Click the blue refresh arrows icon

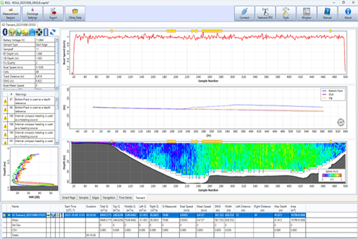click(x=54, y=32)
